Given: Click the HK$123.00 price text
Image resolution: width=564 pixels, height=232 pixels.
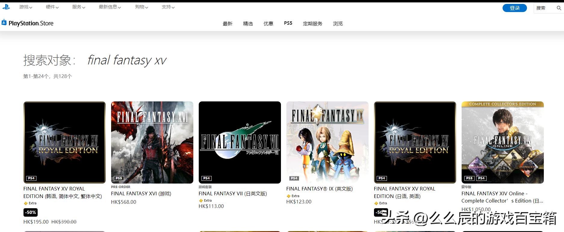Looking at the screenshot, I should pyautogui.click(x=299, y=202).
